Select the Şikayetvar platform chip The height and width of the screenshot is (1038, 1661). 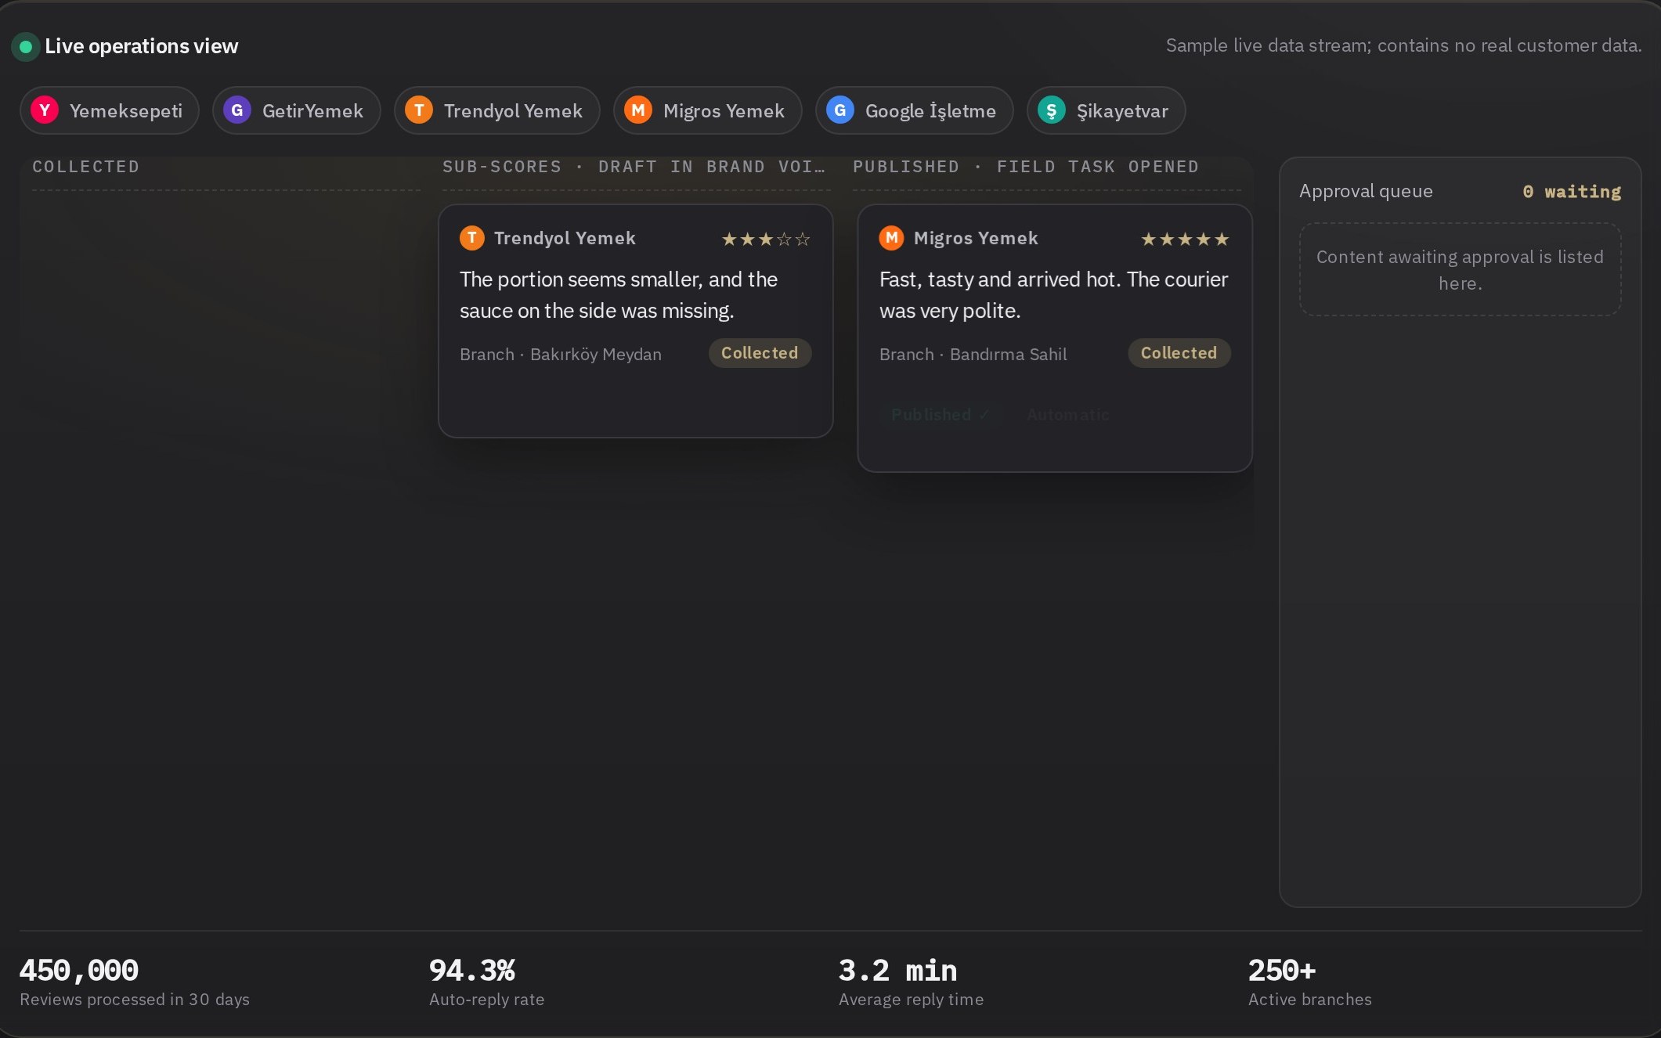[x=1107, y=110]
